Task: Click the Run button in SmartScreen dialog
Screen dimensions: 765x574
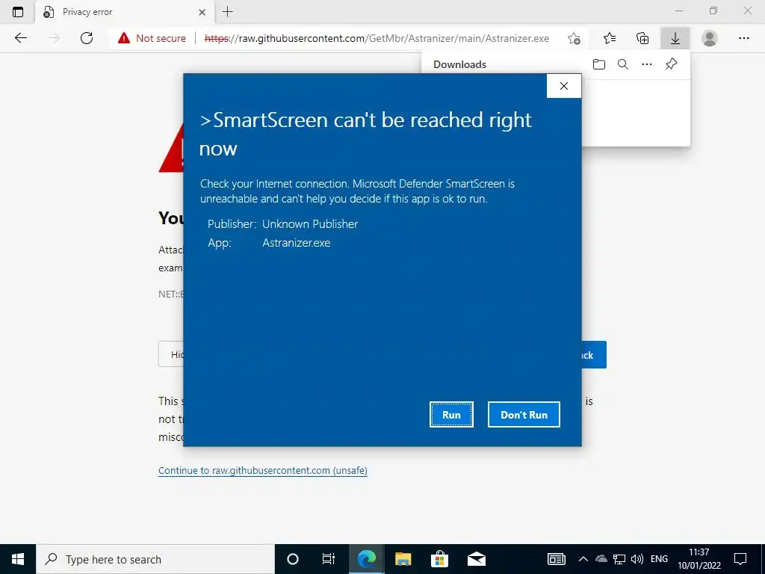Action: point(451,414)
